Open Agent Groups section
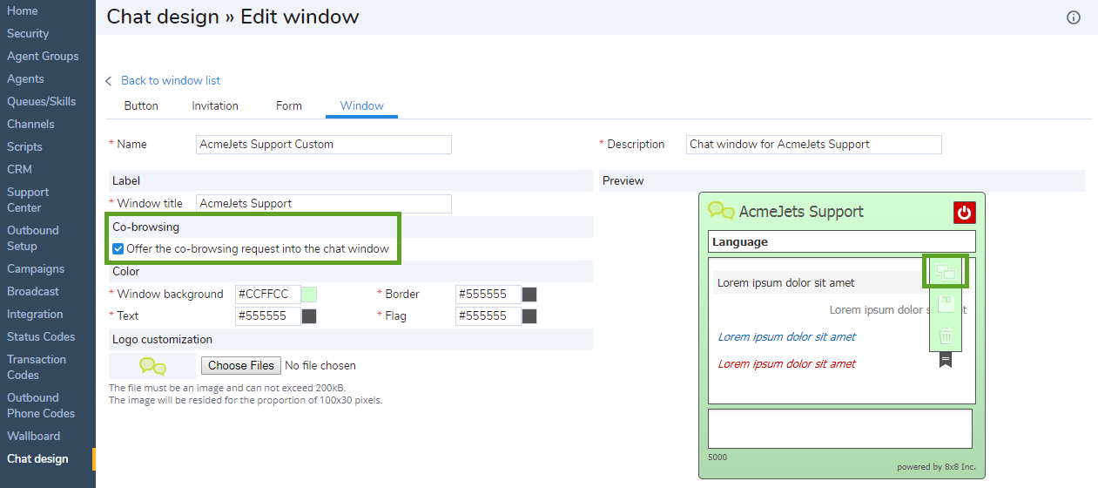This screenshot has height=488, width=1098. point(43,56)
